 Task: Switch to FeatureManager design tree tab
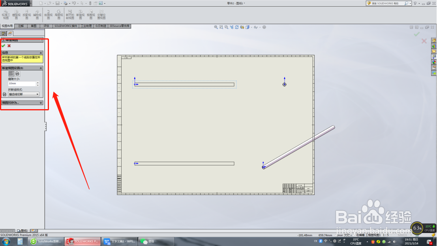point(4,34)
